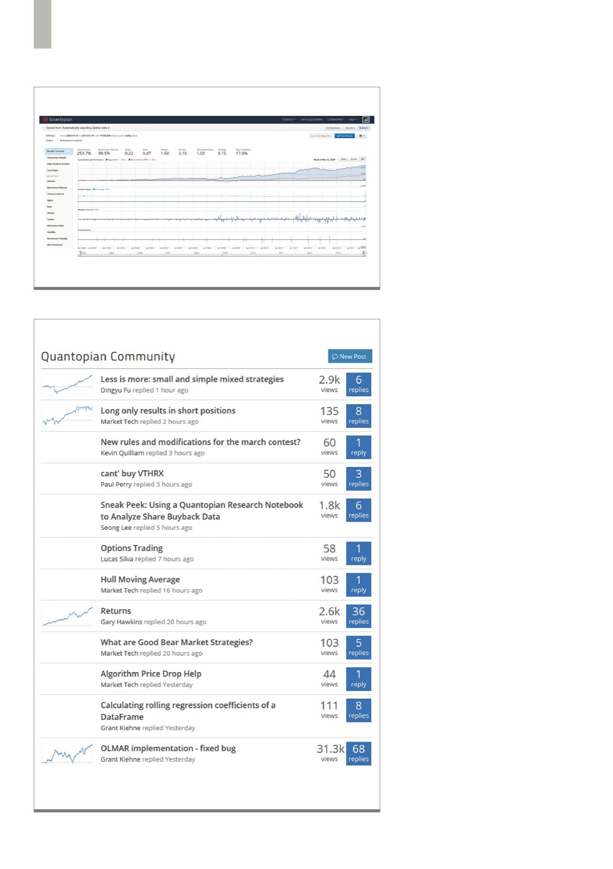The width and height of the screenshot is (613, 869).
Task: Open 'OLMAR implementation - fixed bug' post
Action: point(168,748)
